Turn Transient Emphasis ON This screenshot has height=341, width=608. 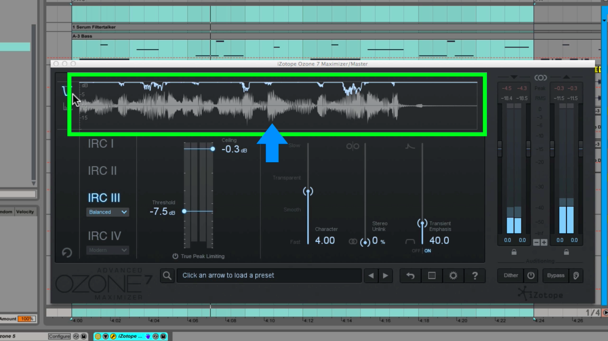(428, 251)
